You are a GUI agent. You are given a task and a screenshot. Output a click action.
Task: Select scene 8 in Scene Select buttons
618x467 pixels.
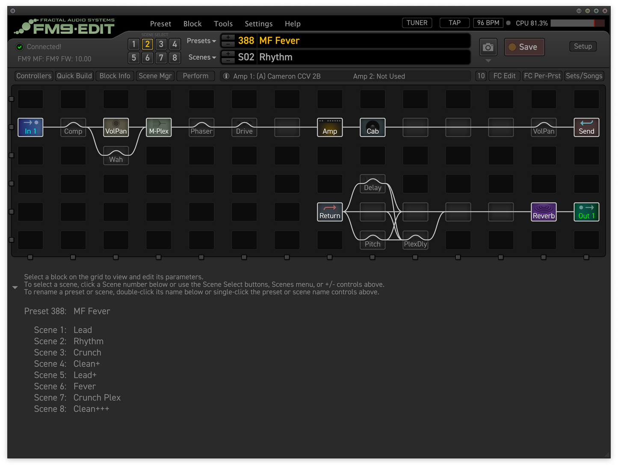[174, 58]
